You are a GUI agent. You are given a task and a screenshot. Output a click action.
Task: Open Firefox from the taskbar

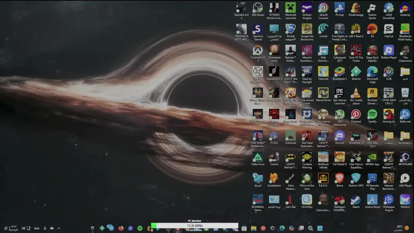coord(121,228)
